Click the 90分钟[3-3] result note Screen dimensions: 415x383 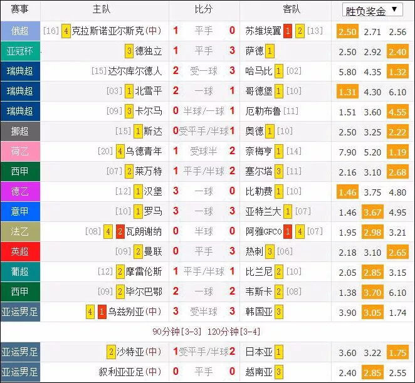click(177, 332)
